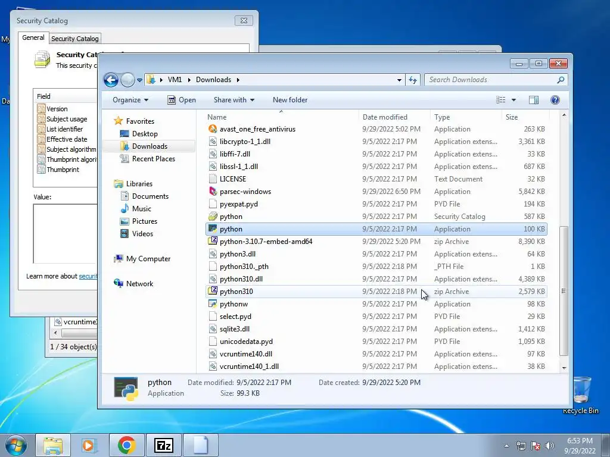Open the Music library
This screenshot has width=610, height=457.
click(135, 209)
